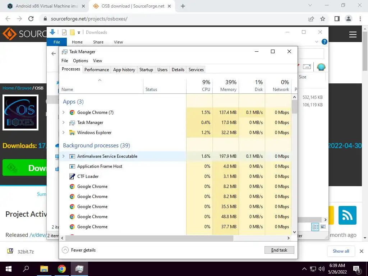Close the Chrome downloads bar
Image resolution: width=368 pixels, height=276 pixels.
click(362, 251)
